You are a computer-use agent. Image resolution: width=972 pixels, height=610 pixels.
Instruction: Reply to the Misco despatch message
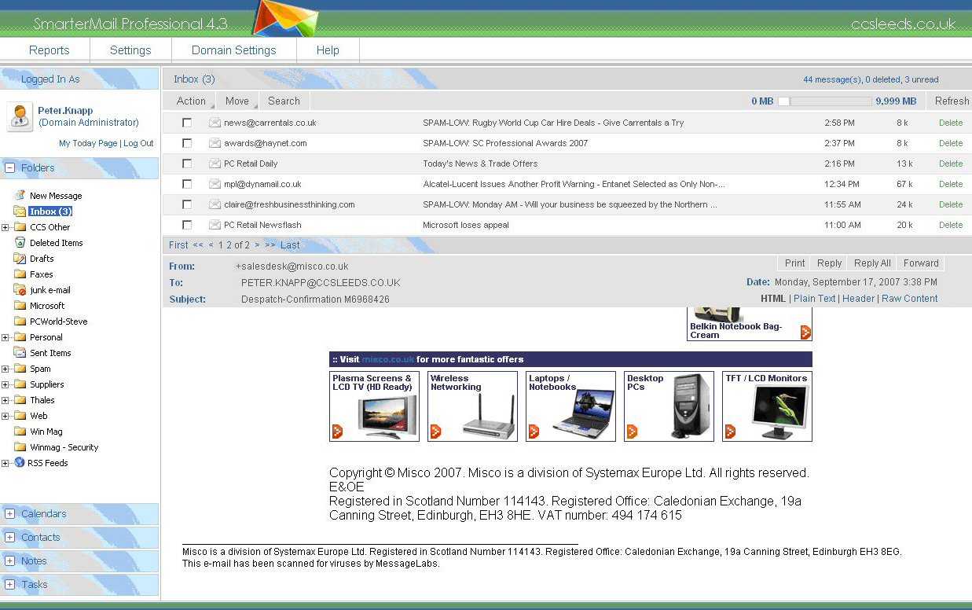click(829, 263)
